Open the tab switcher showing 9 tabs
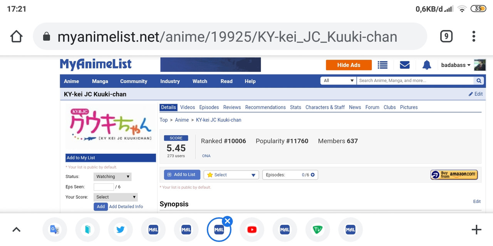The image size is (493, 246). [x=446, y=37]
